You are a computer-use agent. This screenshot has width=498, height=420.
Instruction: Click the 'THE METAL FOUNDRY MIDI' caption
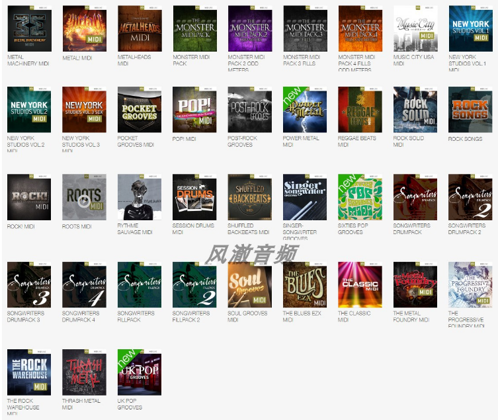[411, 316]
